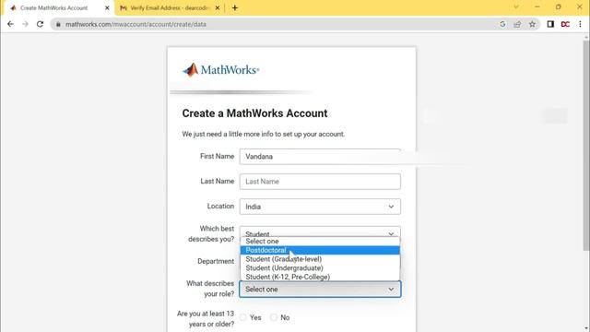Choose Student (K-12, Pre-College) option

[x=320, y=277]
